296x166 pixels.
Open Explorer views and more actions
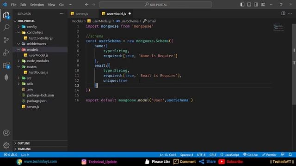[x=62, y=13]
